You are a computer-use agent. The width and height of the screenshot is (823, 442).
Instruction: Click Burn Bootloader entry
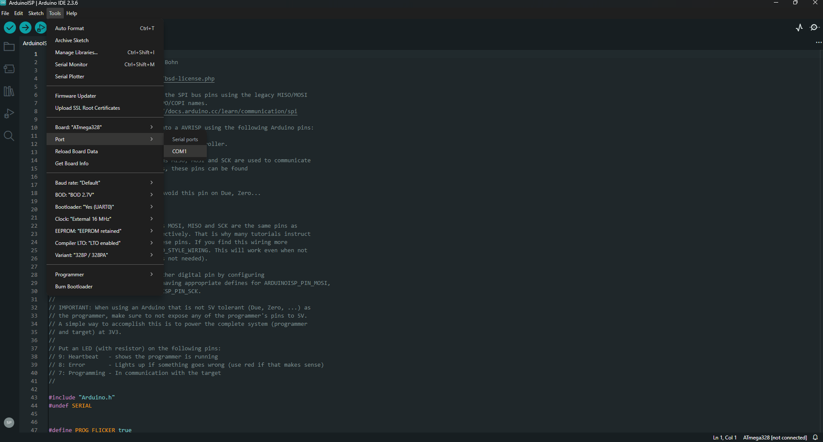105,287
